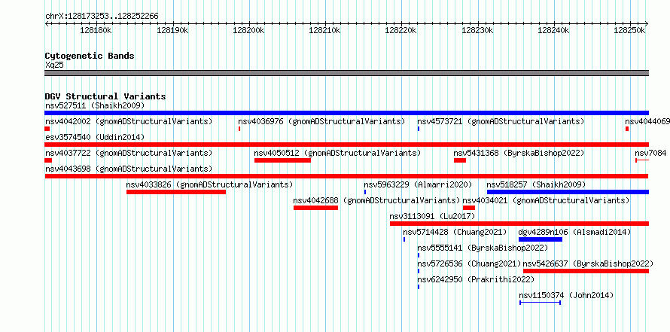The width and height of the screenshot is (670, 332).
Task: Open nsv5714428 (Chuang2021) label
Action: point(455,232)
